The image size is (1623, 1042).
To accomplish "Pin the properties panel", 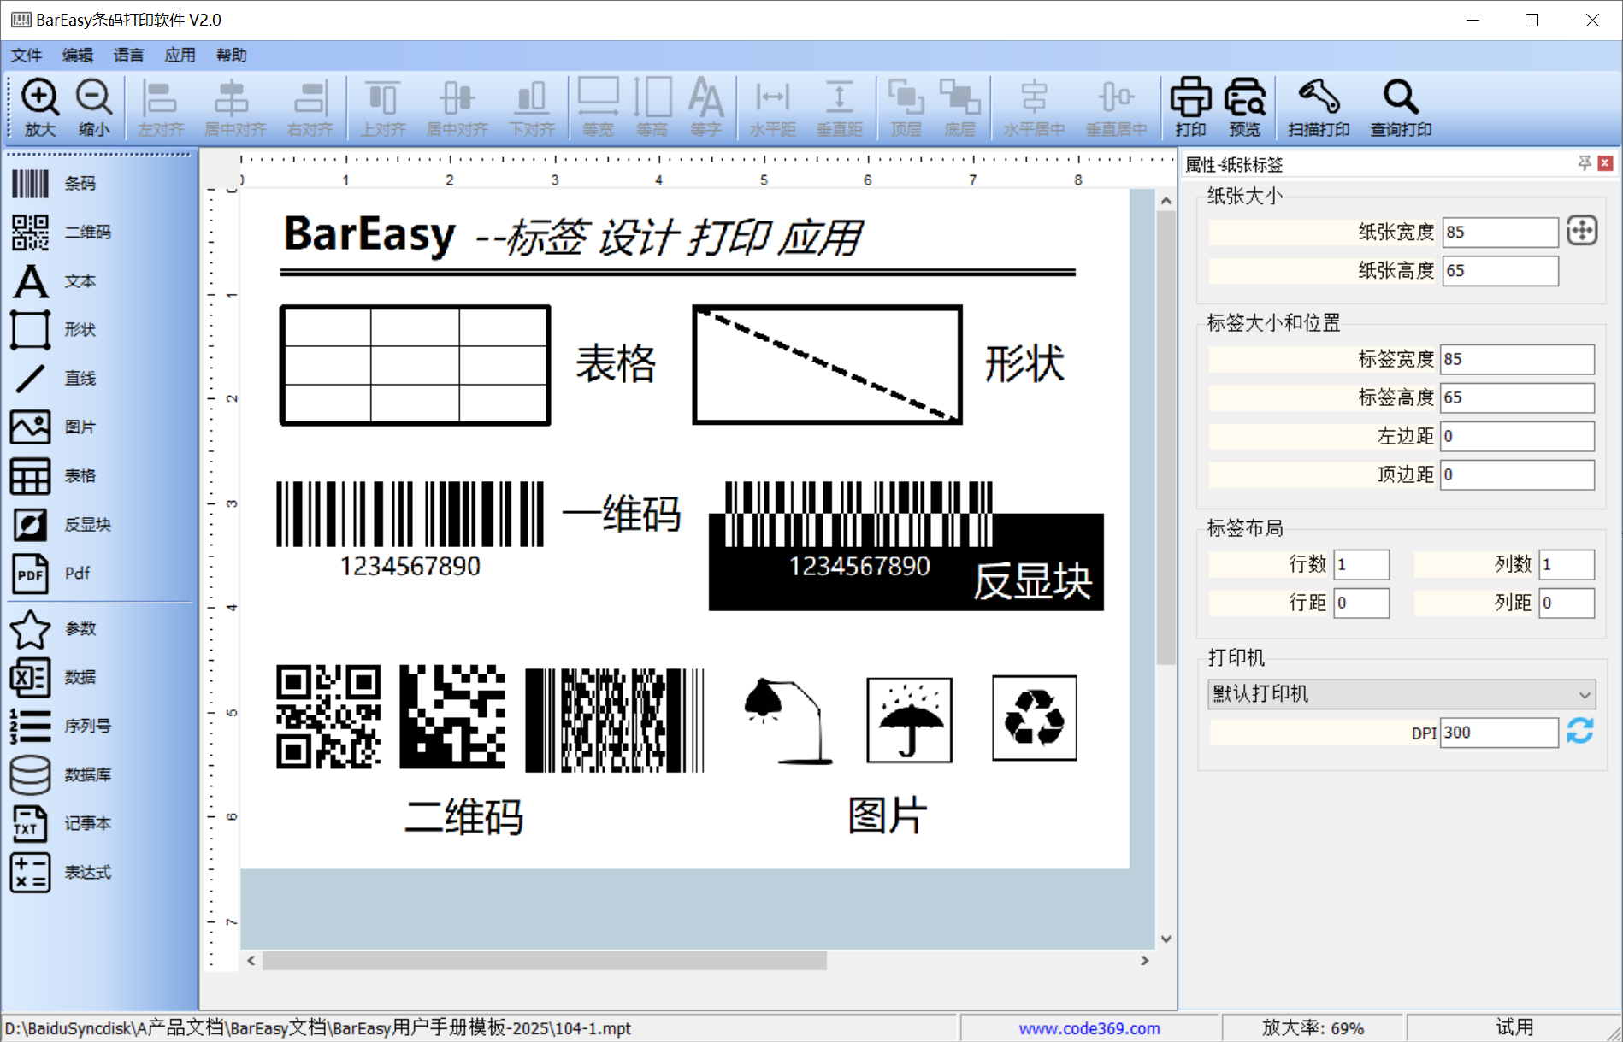I will point(1585,163).
